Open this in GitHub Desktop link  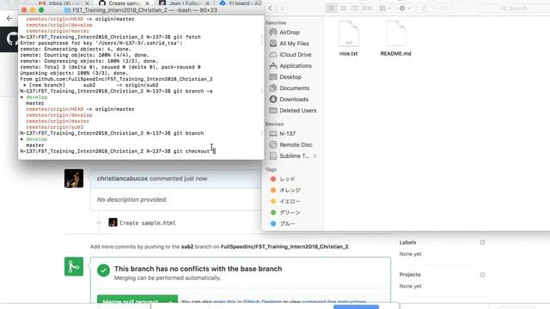click(x=247, y=301)
